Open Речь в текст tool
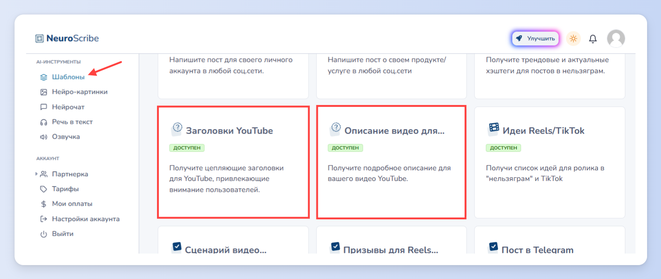This screenshot has width=661, height=279. coord(72,122)
